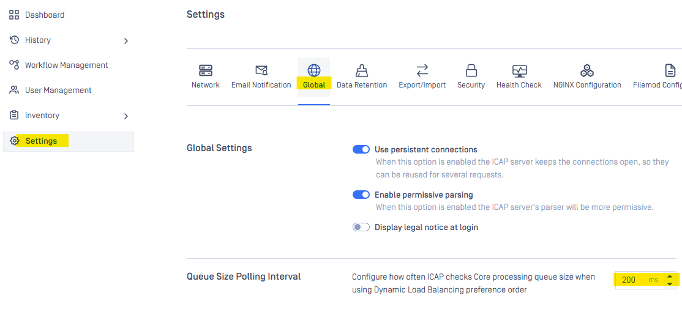The height and width of the screenshot is (309, 682).
Task: Expand the Inventory submenu chevron
Action: [126, 116]
